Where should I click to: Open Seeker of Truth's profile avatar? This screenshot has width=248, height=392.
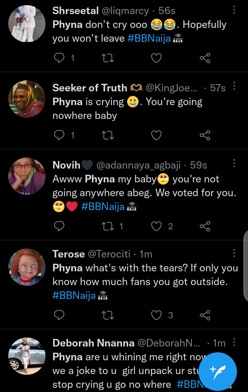pyautogui.click(x=27, y=99)
